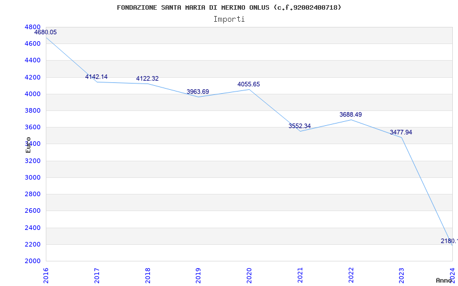Image resolution: width=458 pixels, height=286 pixels.
Task: Select the 2022 x-axis tick label
Action: coord(351,275)
